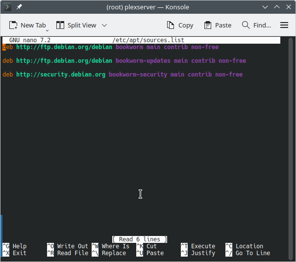Click ftp.debian.org URL on bookworm-updates line
This screenshot has width=296, height=262.
coord(64,61)
